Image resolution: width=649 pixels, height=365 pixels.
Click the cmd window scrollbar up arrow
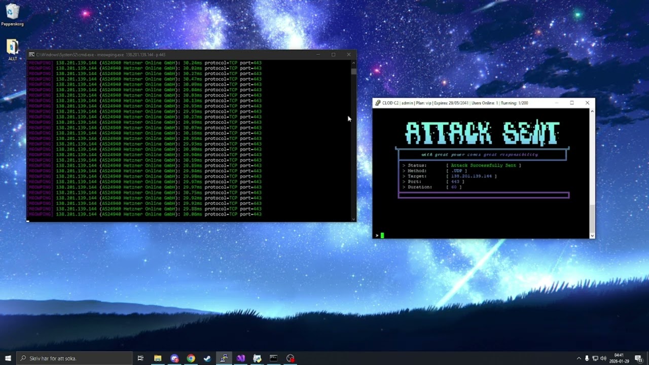click(x=353, y=63)
